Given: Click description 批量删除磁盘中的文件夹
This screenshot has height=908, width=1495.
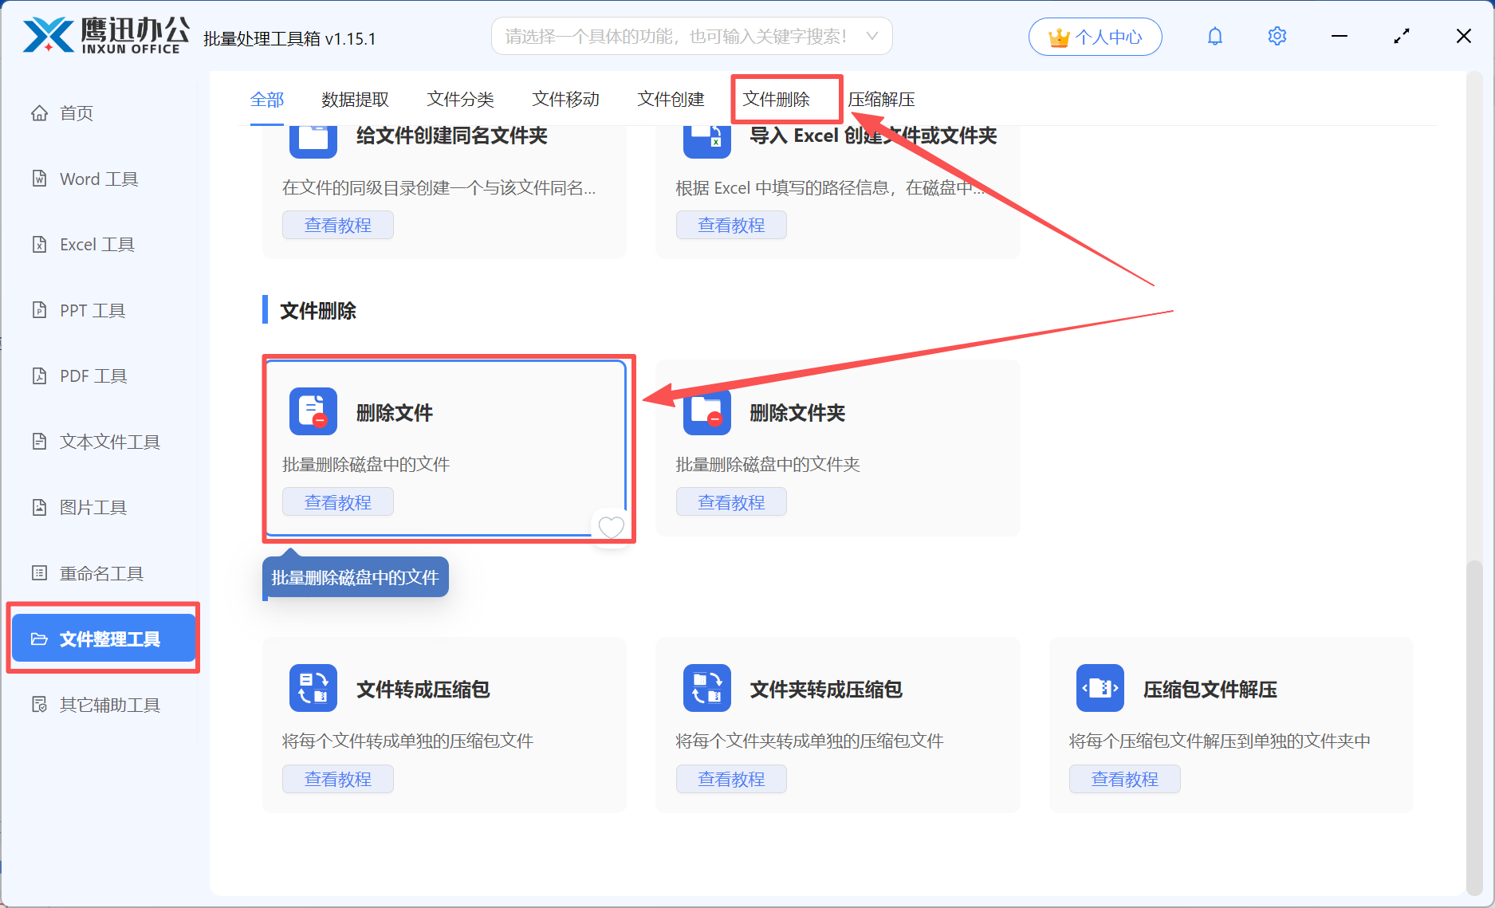Looking at the screenshot, I should coord(768,464).
